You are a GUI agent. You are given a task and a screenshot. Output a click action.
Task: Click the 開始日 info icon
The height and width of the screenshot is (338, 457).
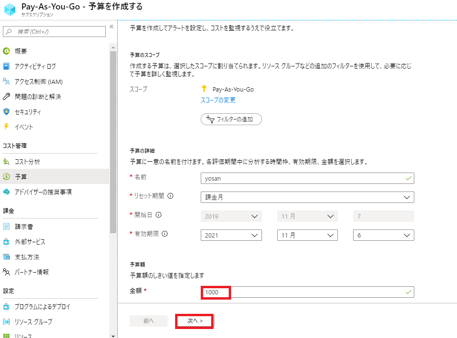(159, 215)
